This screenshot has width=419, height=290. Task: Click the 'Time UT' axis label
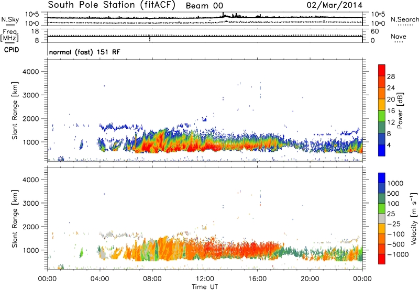205,287
